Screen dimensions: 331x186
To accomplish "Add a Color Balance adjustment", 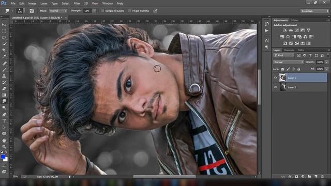I will [288, 37].
